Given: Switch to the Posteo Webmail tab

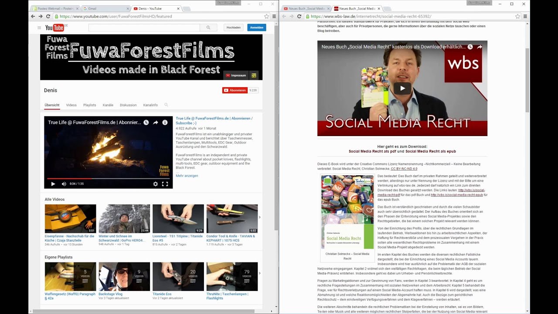Looking at the screenshot, I should [56, 8].
